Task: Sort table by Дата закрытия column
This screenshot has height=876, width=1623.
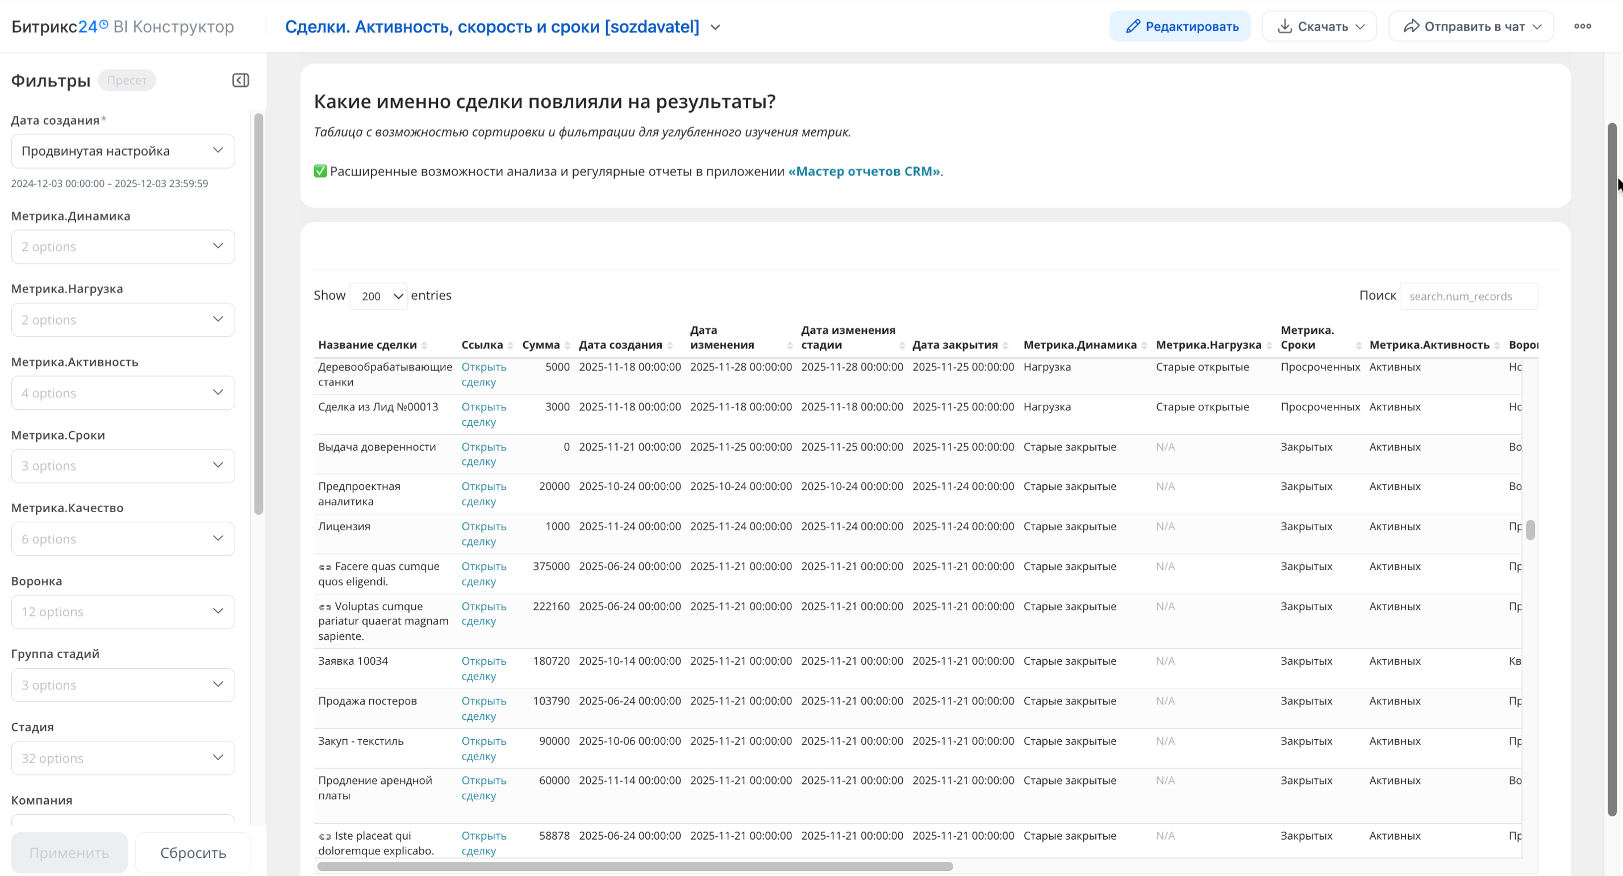Action: click(x=954, y=345)
